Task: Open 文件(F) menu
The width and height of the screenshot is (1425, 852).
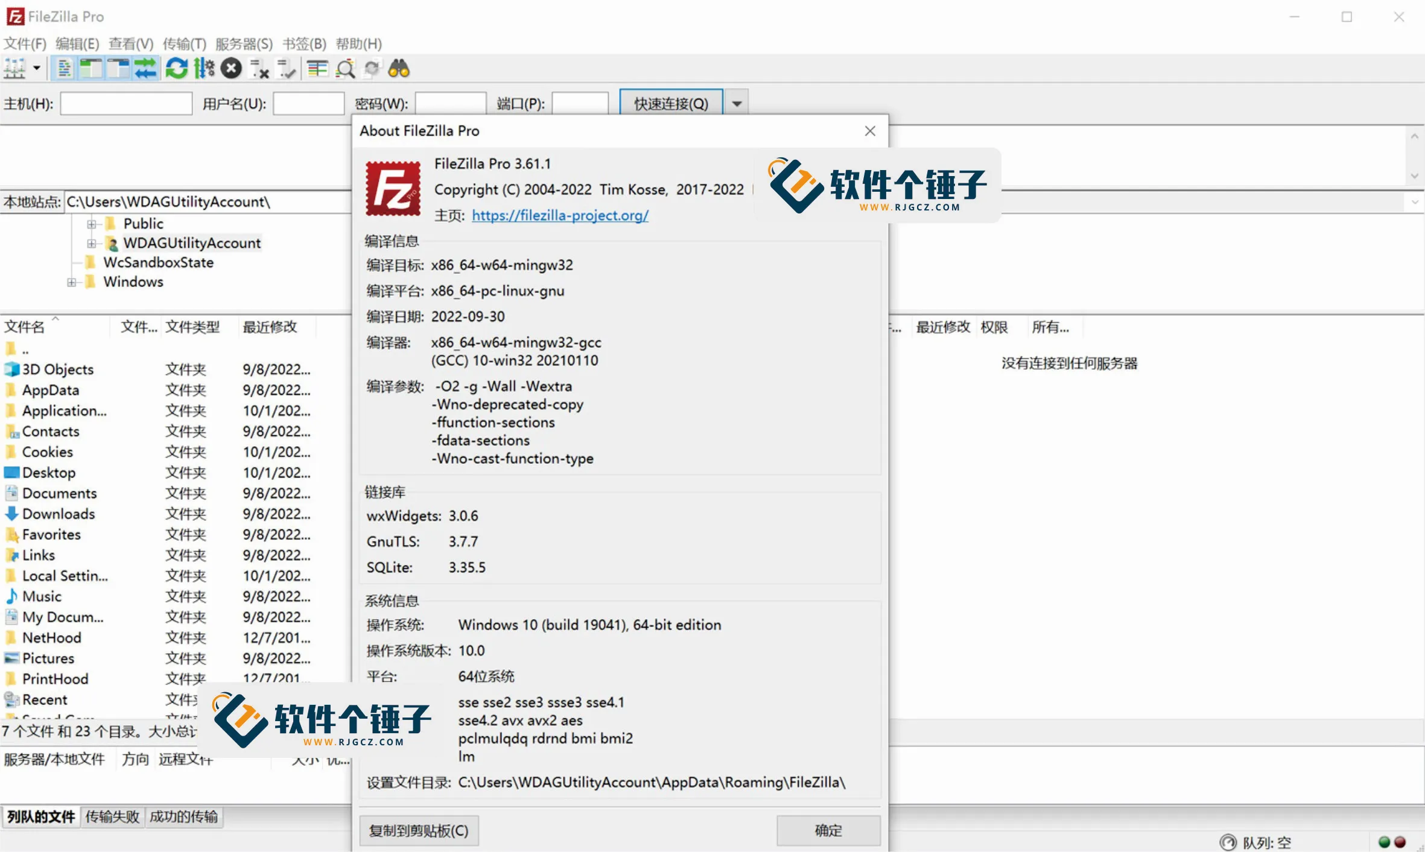Action: click(x=25, y=43)
